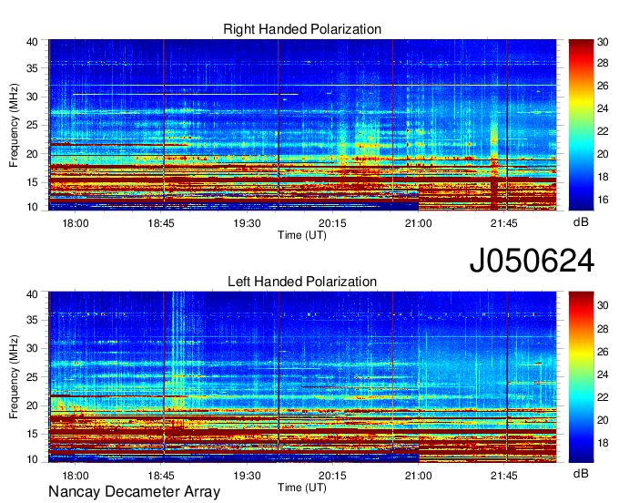Click the 19:30 tick on the lower time axis
This screenshot has height=503, width=619.
[247, 476]
